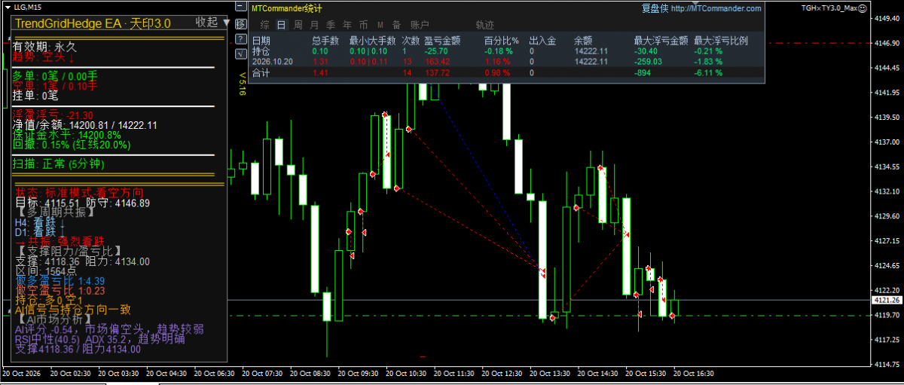This screenshot has width=904, height=385.
Task: Open the 币 currency tab
Action: coord(364,24)
